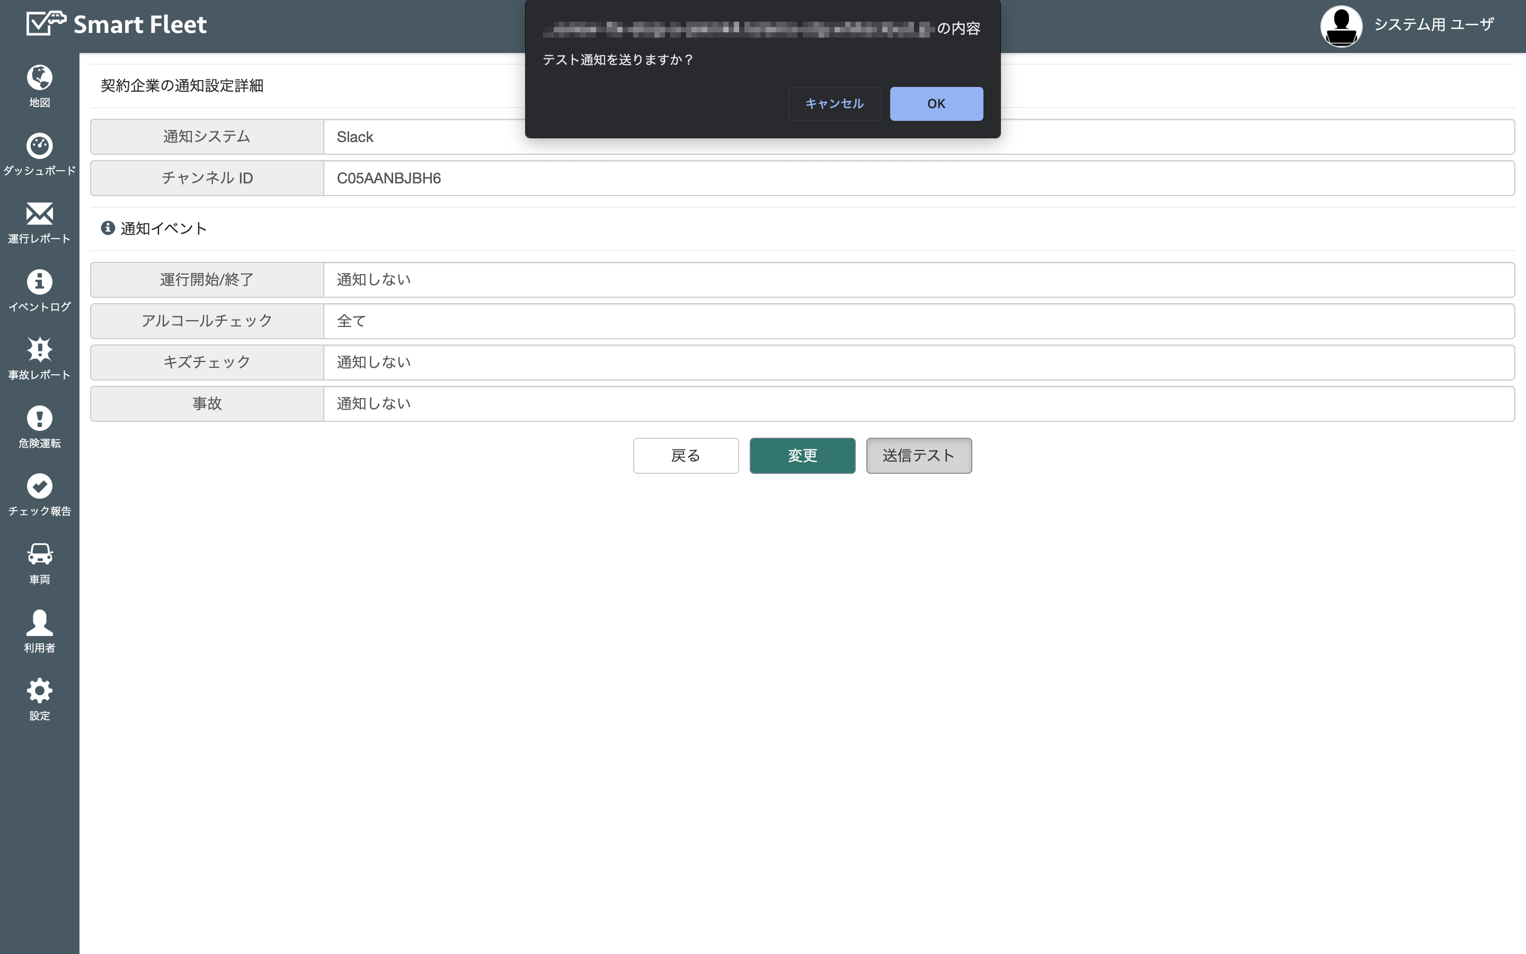This screenshot has width=1526, height=954.
Task: Open 事故レポート burst icon
Action: click(39, 350)
